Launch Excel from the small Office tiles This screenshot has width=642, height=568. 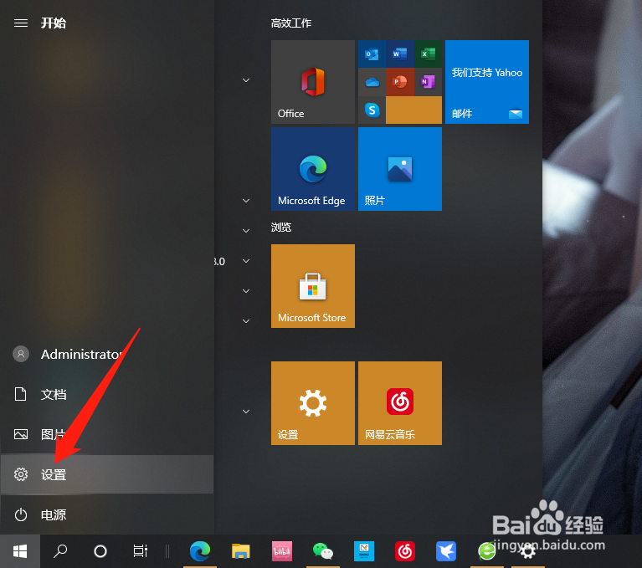pyautogui.click(x=428, y=54)
